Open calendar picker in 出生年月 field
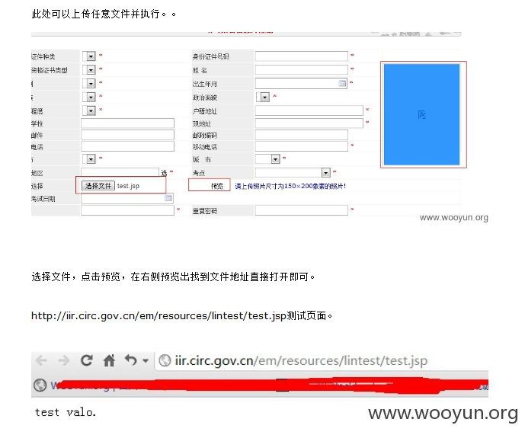This screenshot has width=525, height=435. [x=342, y=83]
